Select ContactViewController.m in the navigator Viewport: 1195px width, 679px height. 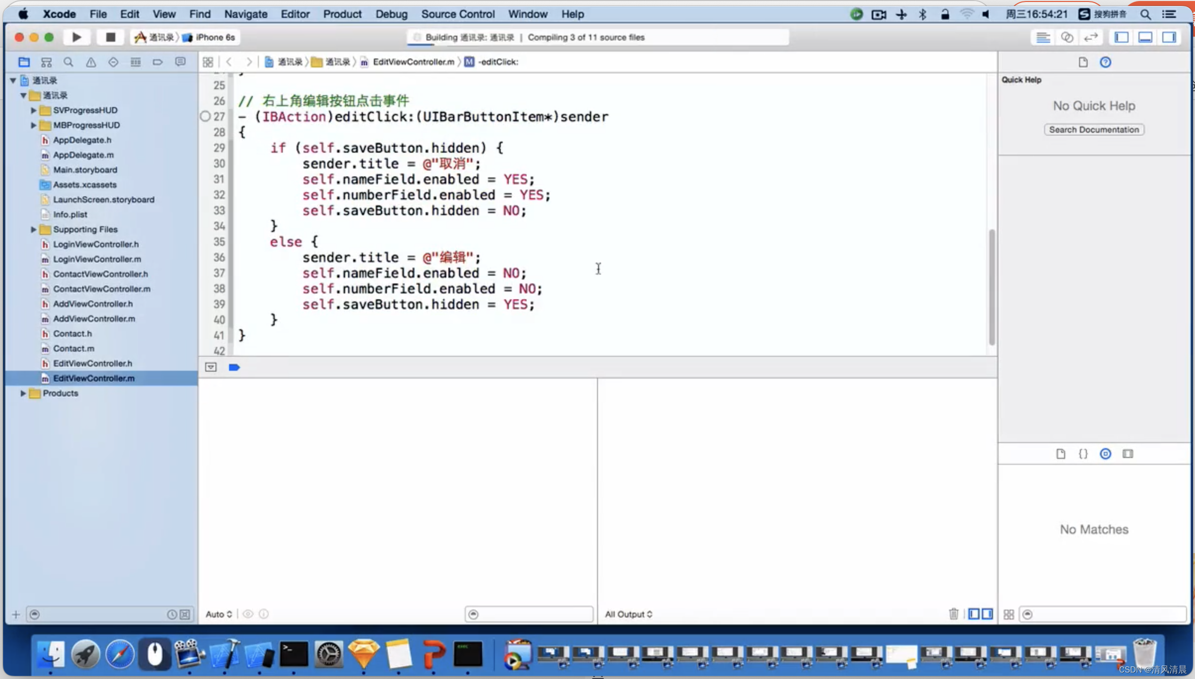(102, 289)
